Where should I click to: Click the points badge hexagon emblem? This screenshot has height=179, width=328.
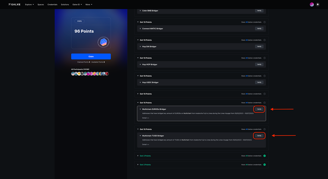pos(103,42)
